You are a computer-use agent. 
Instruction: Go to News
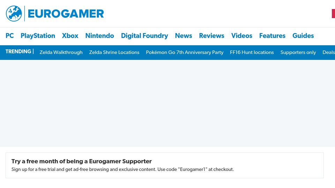(184, 36)
